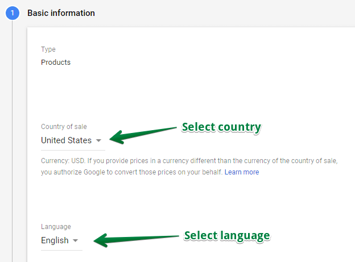Click the Language field label
355x262 pixels.
click(x=56, y=226)
